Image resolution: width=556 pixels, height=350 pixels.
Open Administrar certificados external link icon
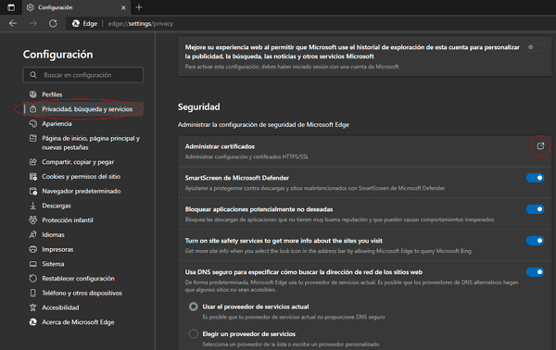(540, 146)
